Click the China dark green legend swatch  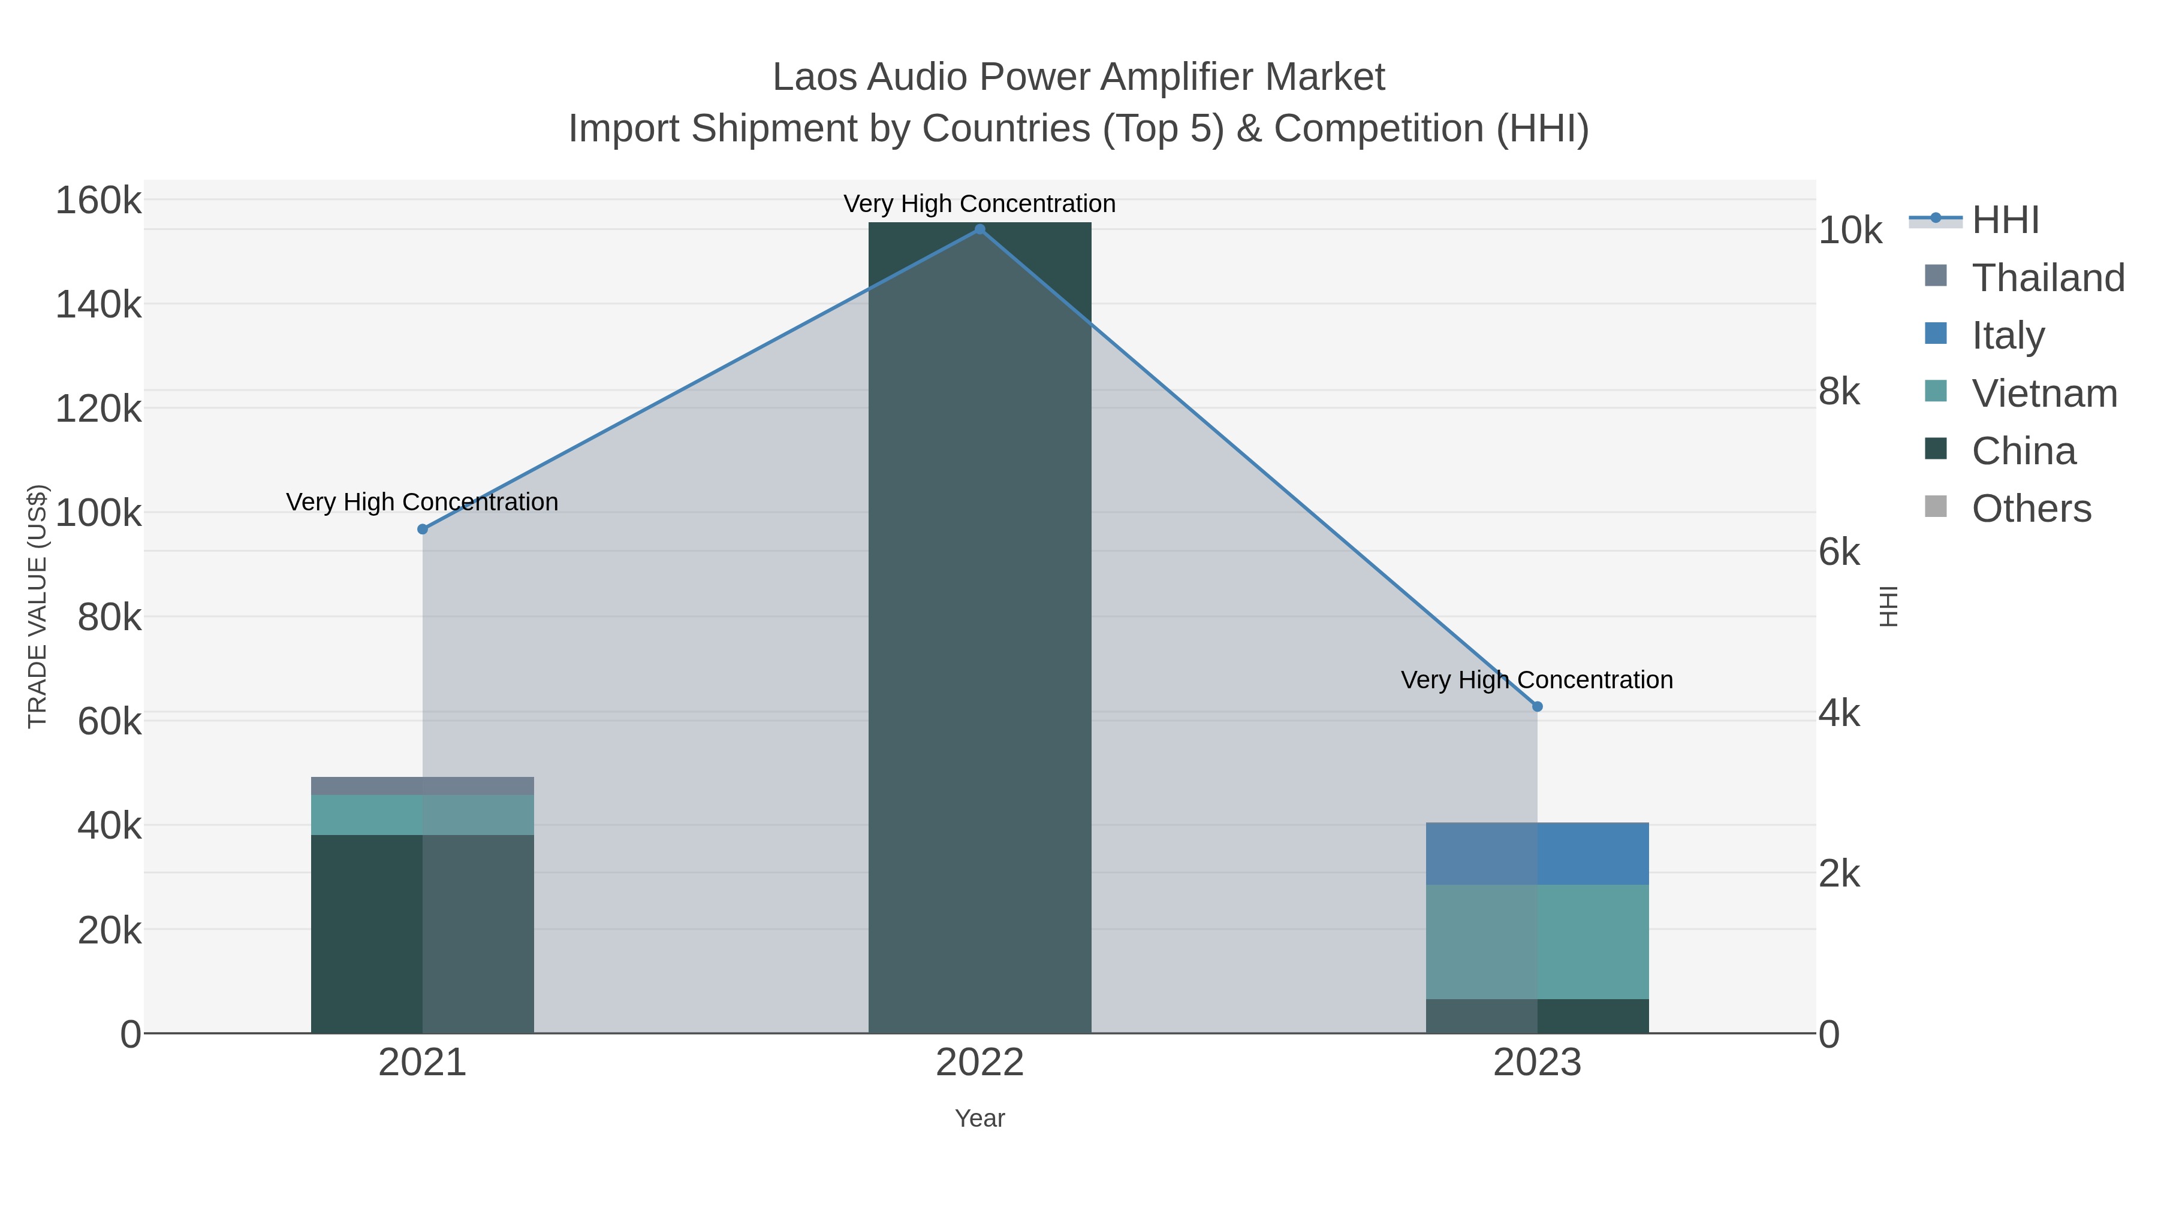1935,449
